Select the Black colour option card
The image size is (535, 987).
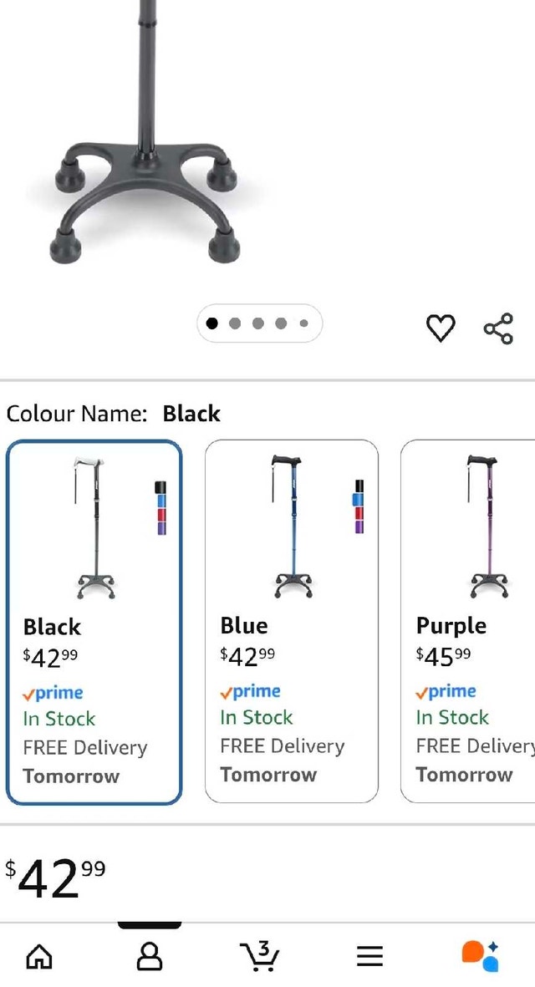click(94, 622)
